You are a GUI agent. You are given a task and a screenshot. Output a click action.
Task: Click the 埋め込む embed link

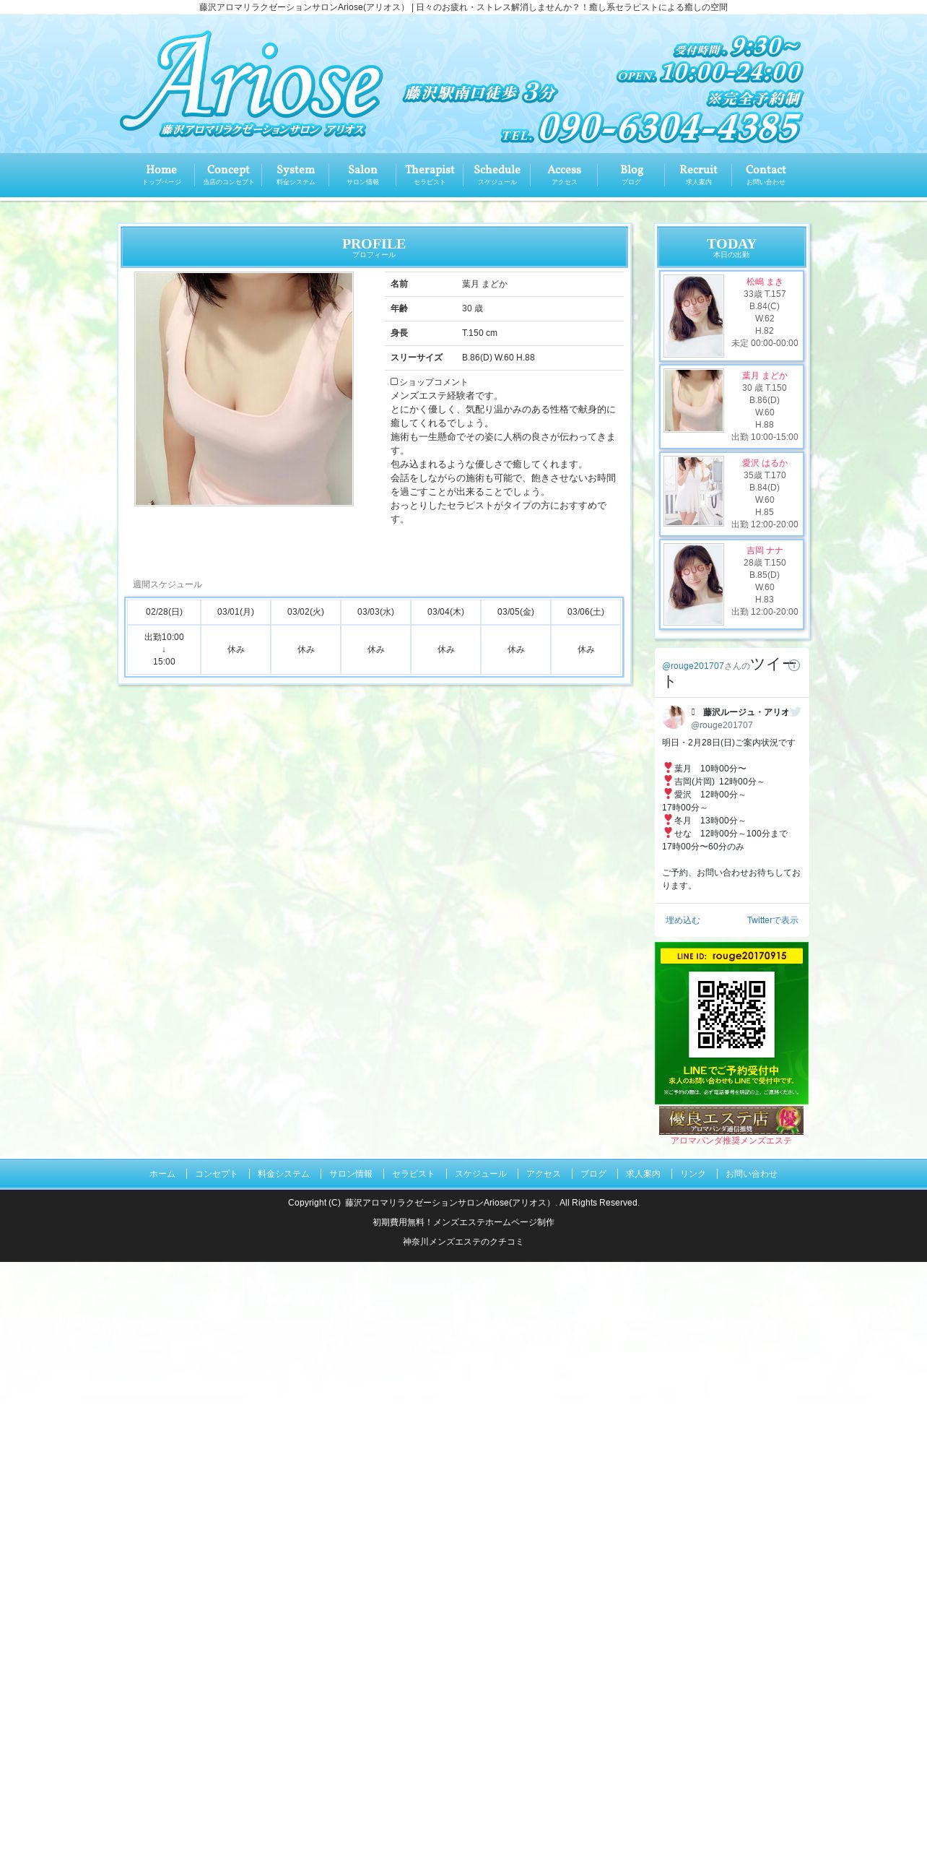(x=683, y=920)
